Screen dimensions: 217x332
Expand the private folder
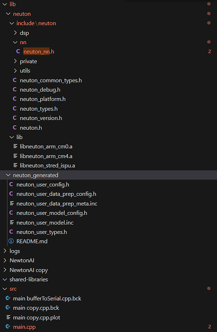(15, 61)
